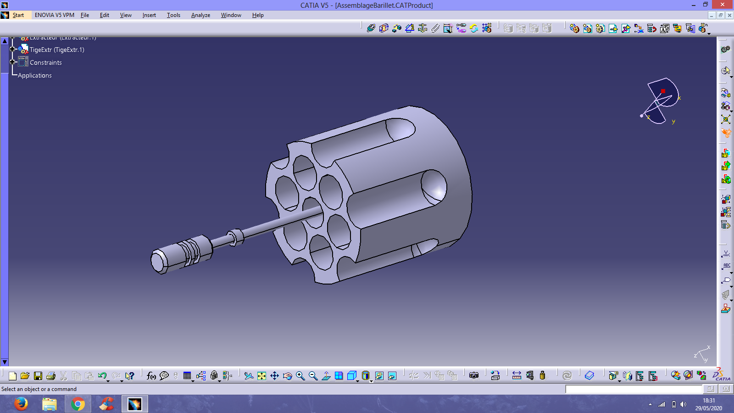The image size is (734, 413).
Task: Open the Formula f(x) tool
Action: click(151, 376)
